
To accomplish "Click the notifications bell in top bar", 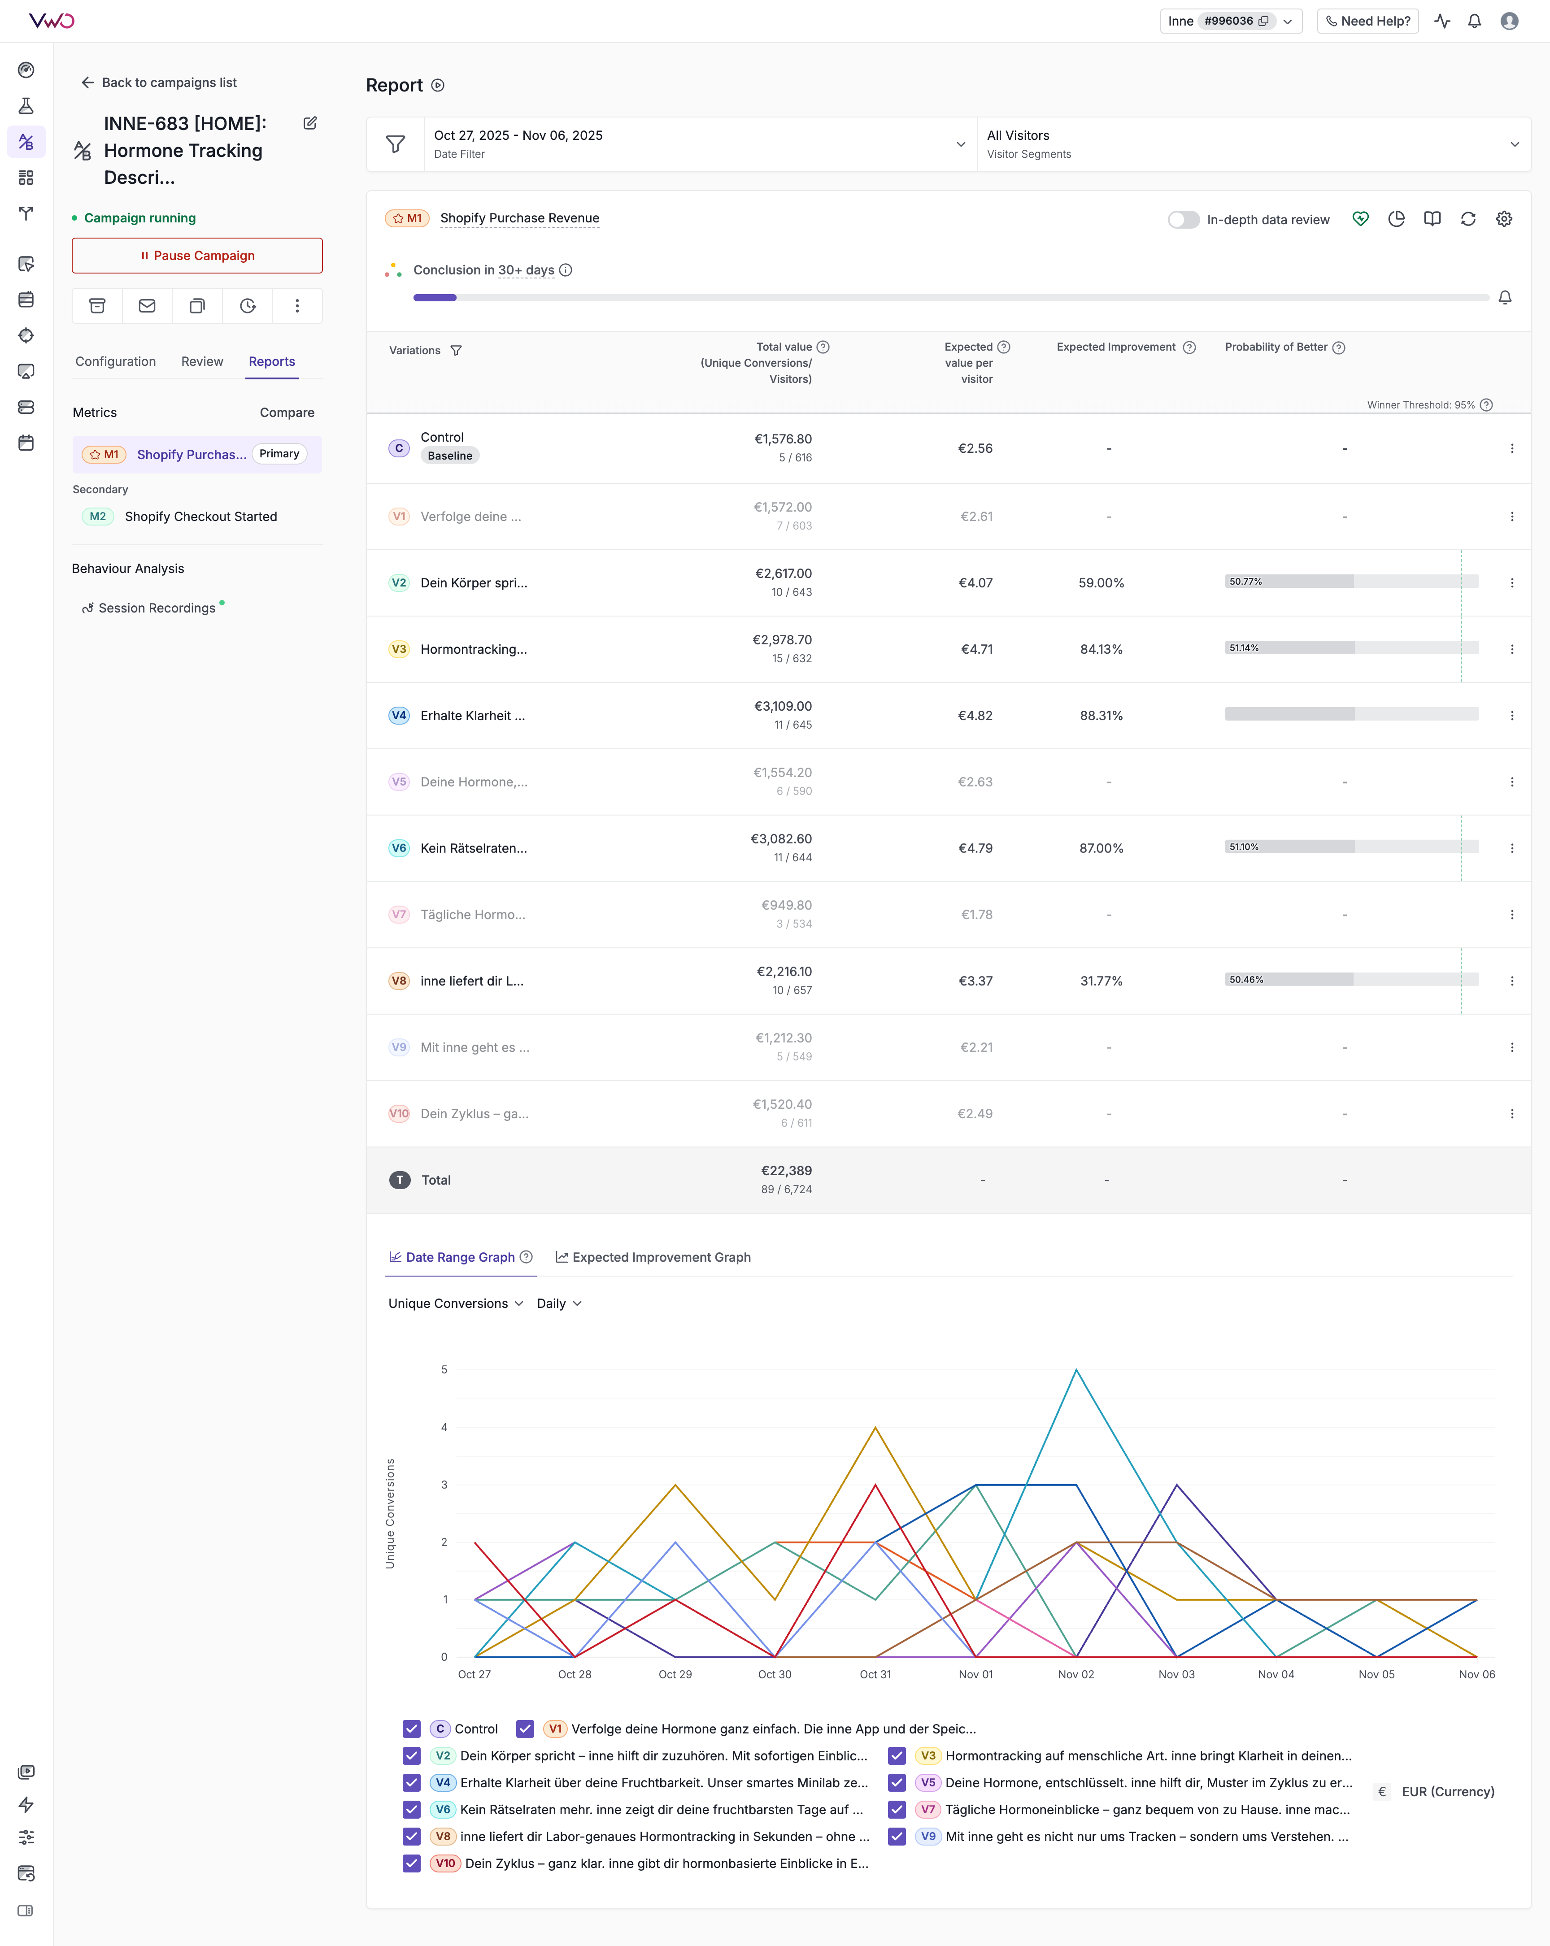I will (1474, 21).
